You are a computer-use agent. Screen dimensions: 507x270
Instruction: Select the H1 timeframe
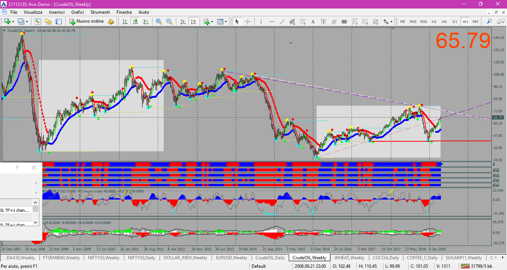click(434, 22)
